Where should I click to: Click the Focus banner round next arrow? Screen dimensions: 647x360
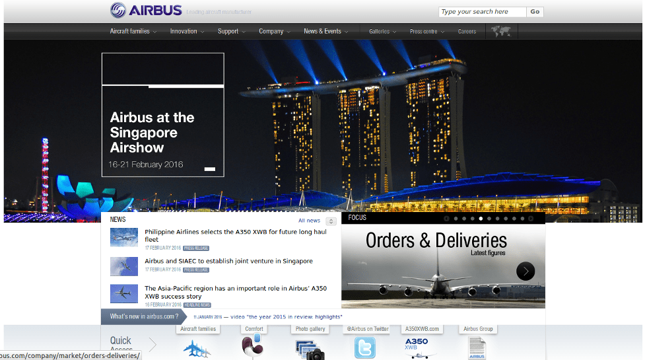(526, 271)
